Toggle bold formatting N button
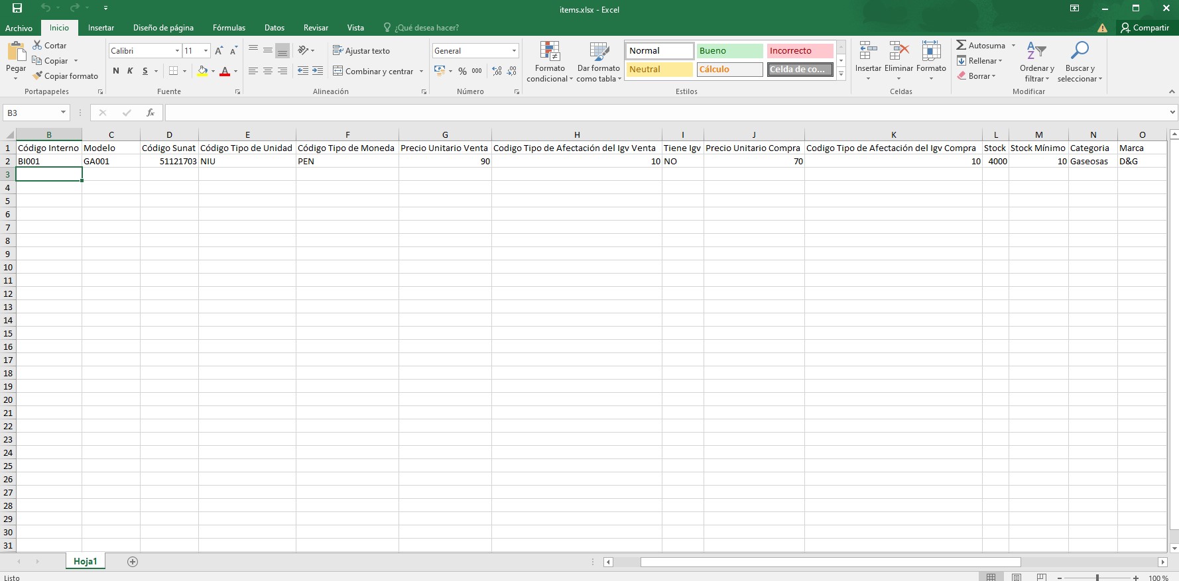The height and width of the screenshot is (581, 1179). 116,71
